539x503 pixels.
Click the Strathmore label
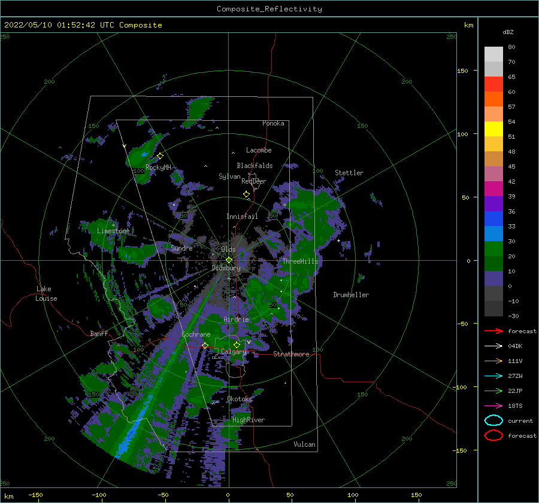pos(291,354)
